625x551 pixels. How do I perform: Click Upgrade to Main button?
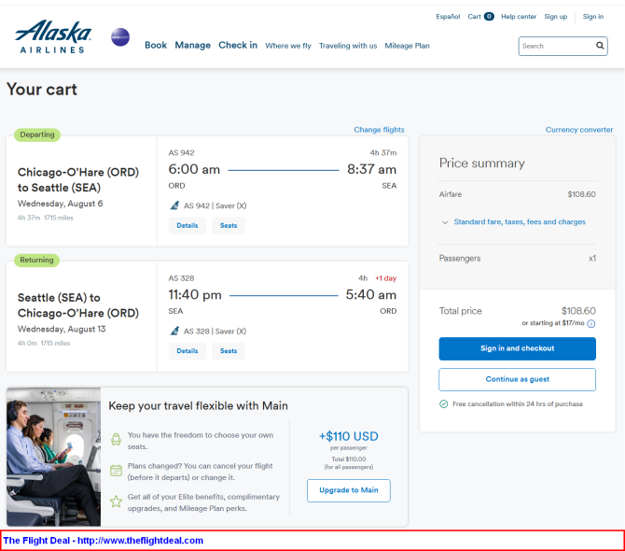point(348,490)
